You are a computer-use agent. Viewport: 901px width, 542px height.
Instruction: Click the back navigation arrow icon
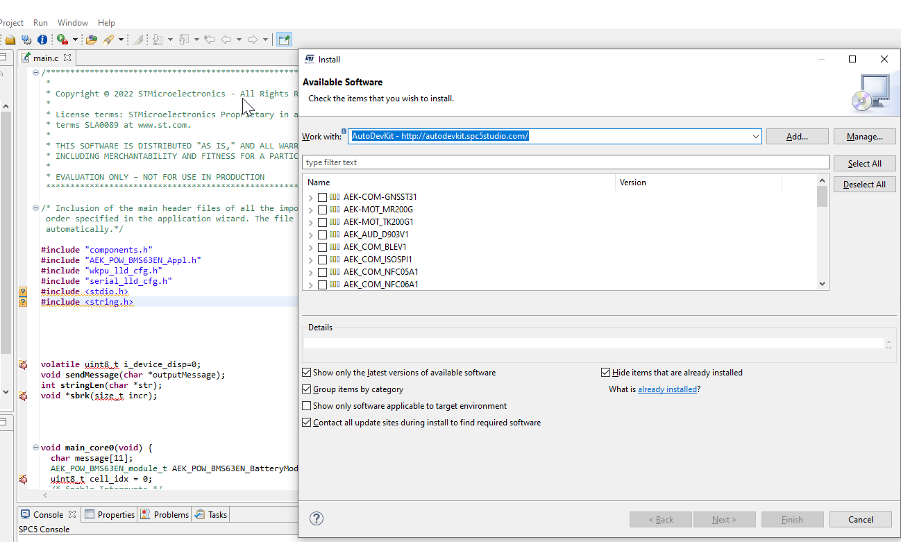click(x=228, y=40)
